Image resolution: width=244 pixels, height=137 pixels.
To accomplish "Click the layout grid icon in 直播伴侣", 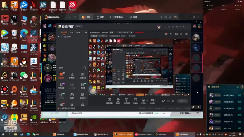I will [x=176, y=34].
